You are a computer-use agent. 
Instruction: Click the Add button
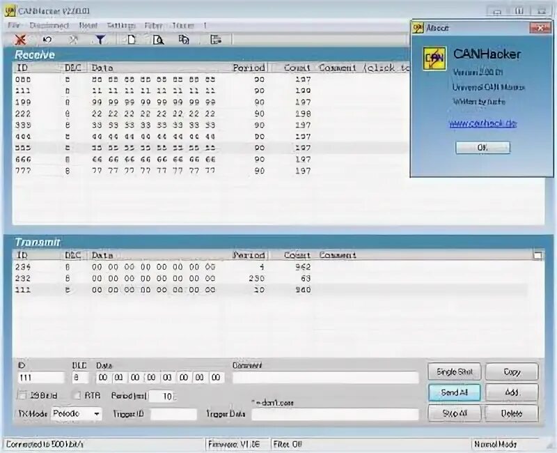pyautogui.click(x=512, y=392)
